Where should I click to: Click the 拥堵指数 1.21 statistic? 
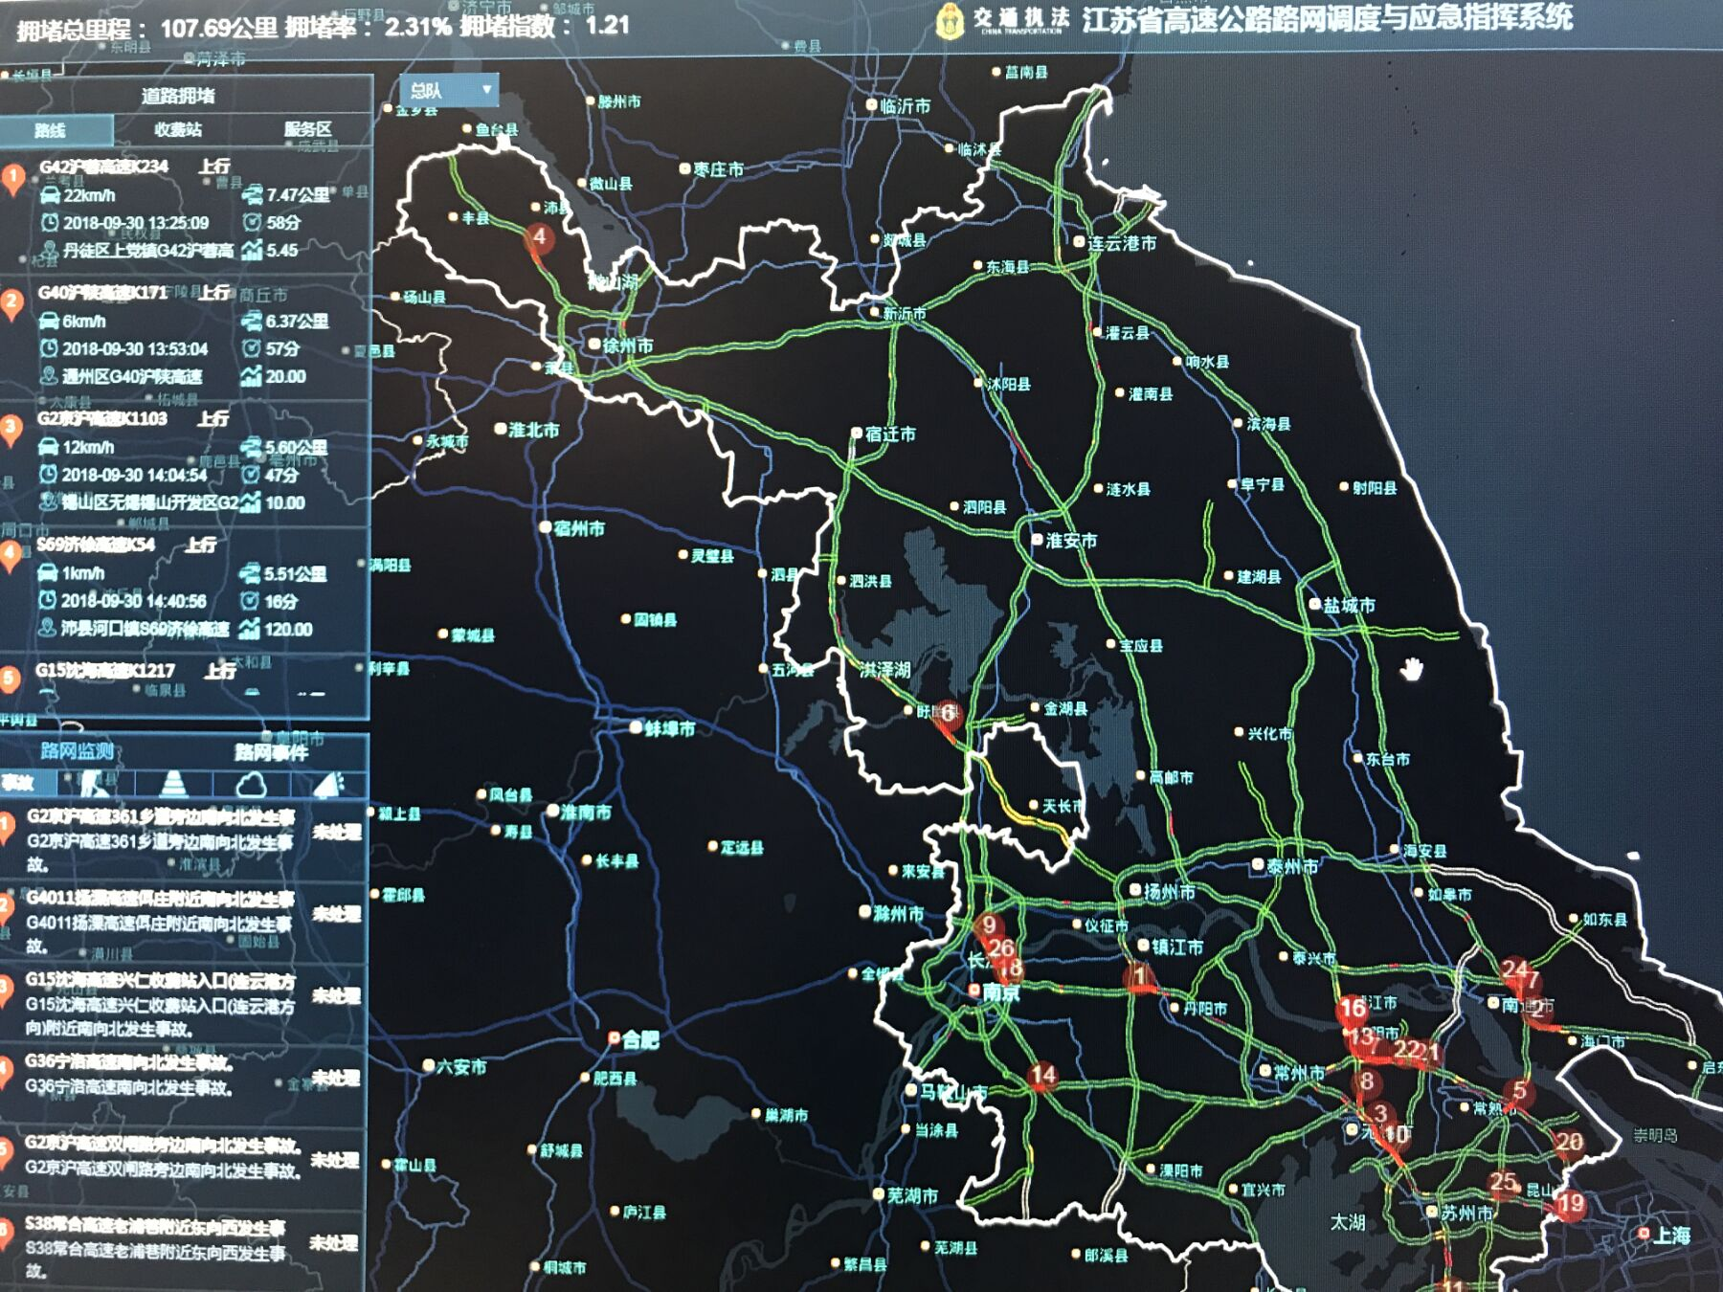pos(545,25)
